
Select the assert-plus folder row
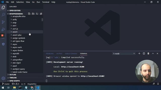tap(25, 35)
